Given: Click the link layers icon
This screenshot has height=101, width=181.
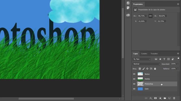Looking at the screenshot, I should [146, 98].
